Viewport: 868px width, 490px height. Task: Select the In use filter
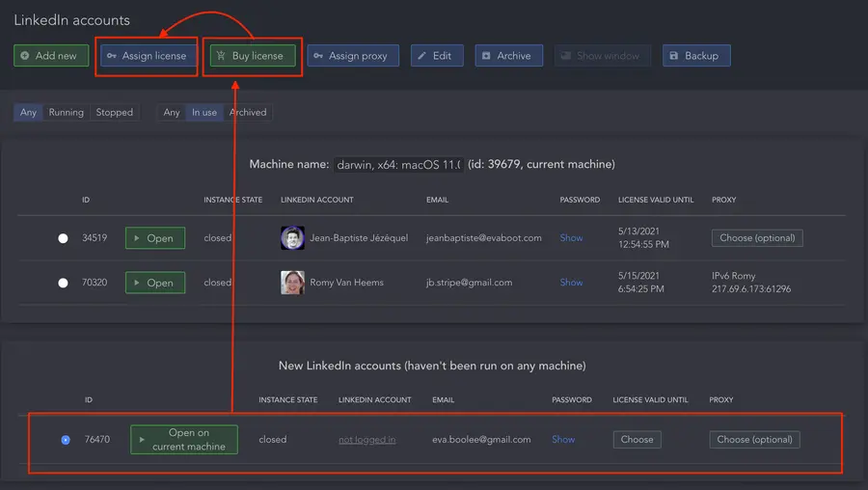pos(204,113)
